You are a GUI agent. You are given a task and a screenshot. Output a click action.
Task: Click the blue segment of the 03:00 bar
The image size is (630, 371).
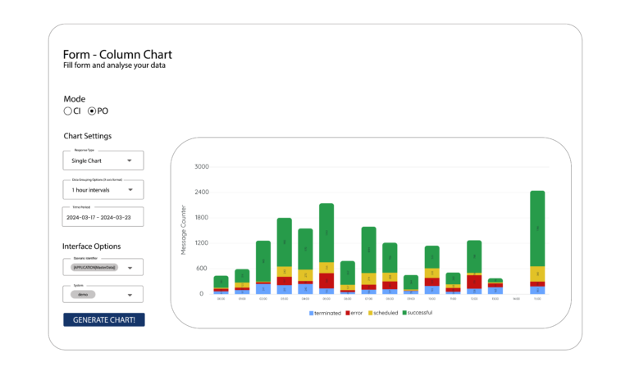click(x=284, y=289)
